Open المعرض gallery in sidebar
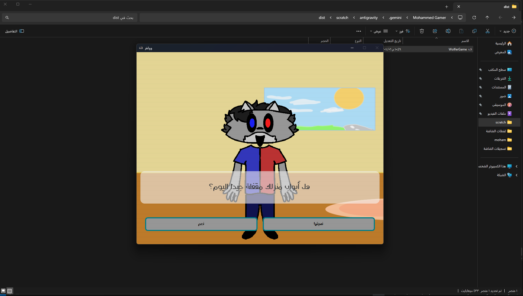The width and height of the screenshot is (523, 296). point(503,52)
